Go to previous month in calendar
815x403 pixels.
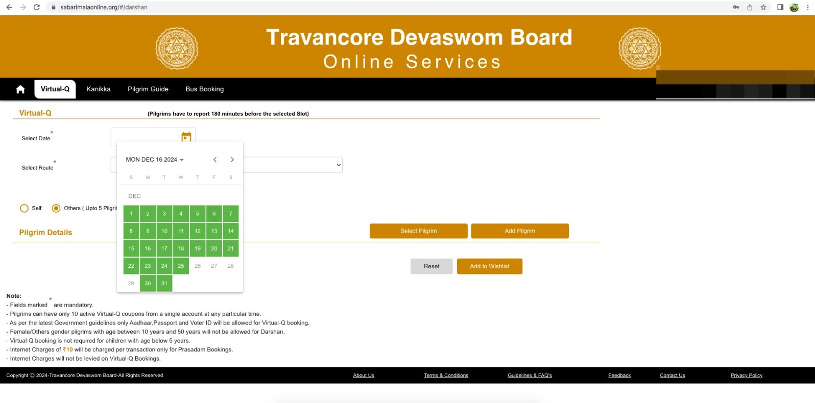coord(215,160)
